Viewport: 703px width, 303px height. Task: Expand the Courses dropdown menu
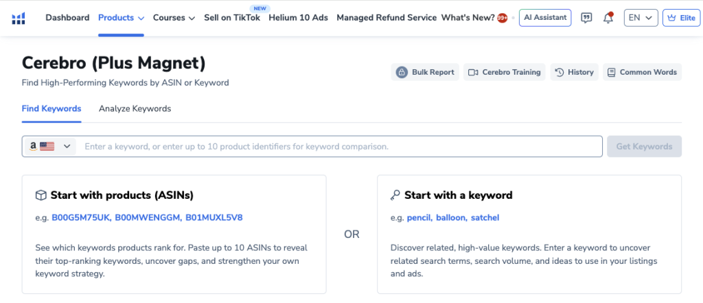tap(174, 18)
